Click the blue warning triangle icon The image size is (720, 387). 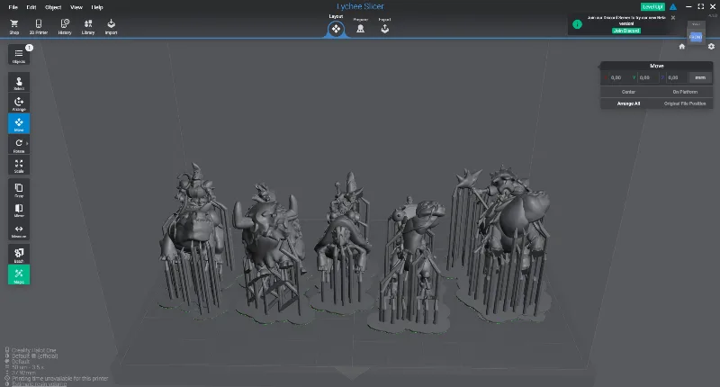(672, 7)
